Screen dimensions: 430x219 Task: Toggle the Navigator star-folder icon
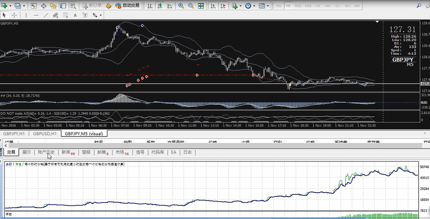pyautogui.click(x=53, y=6)
